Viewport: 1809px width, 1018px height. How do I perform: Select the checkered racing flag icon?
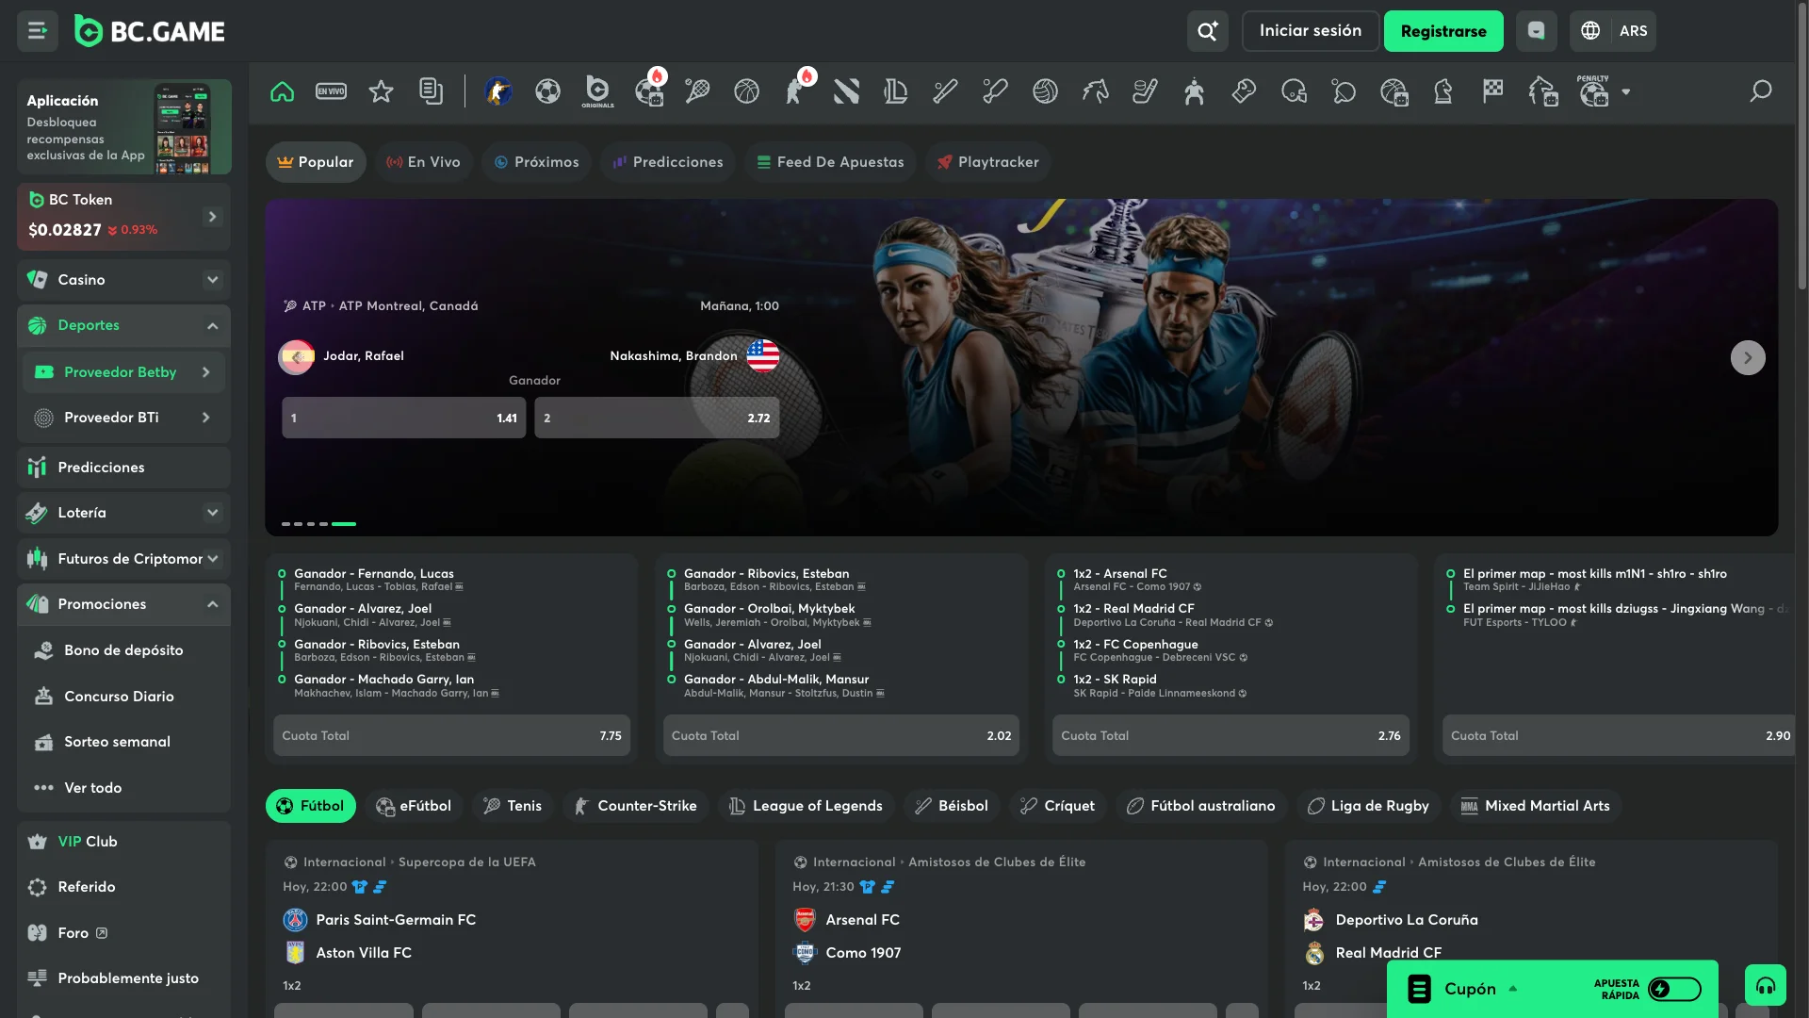(1492, 91)
